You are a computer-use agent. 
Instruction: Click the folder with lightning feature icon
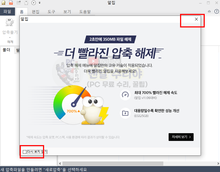(x=125, y=113)
